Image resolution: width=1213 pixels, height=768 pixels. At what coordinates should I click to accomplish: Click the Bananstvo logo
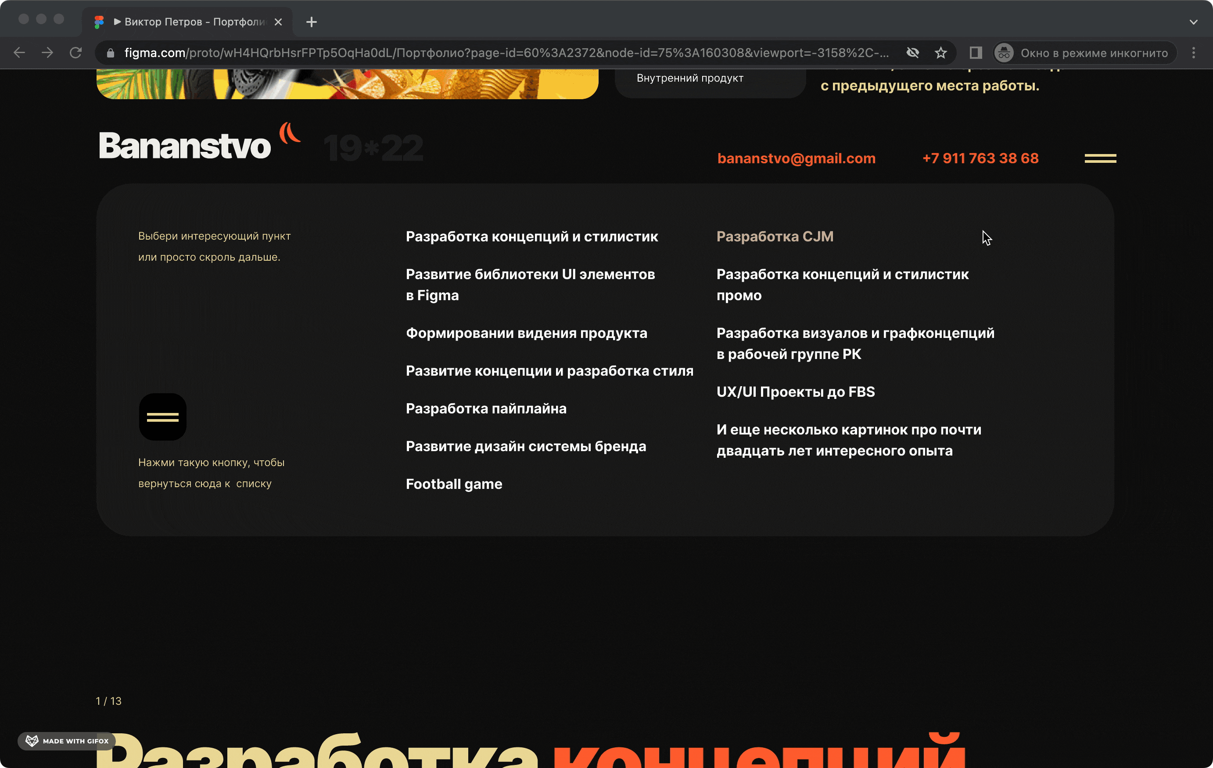pos(185,146)
